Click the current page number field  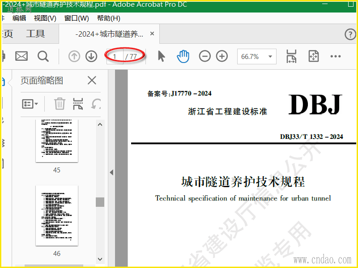[x=115, y=57]
